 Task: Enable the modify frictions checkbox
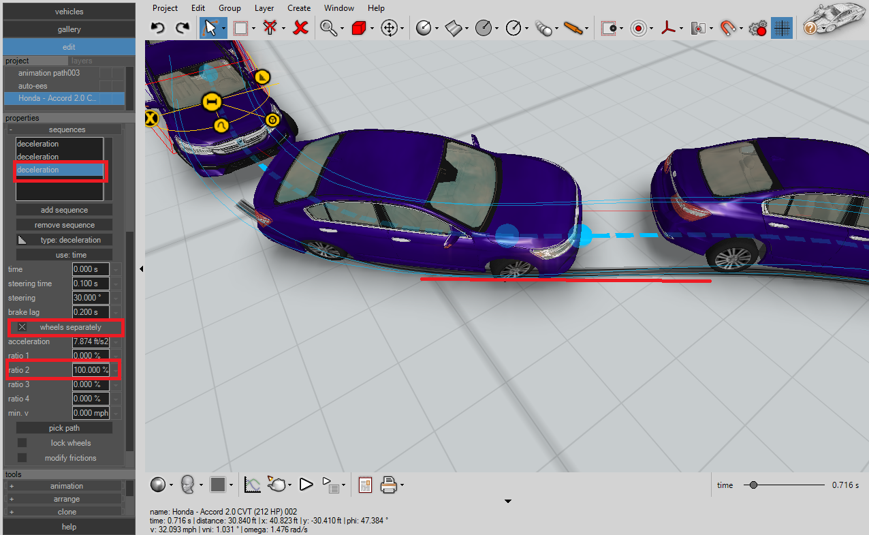coord(22,458)
